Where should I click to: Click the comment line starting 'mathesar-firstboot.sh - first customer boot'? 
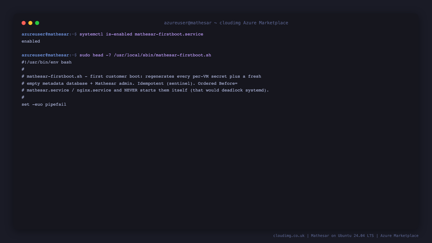[141, 76]
